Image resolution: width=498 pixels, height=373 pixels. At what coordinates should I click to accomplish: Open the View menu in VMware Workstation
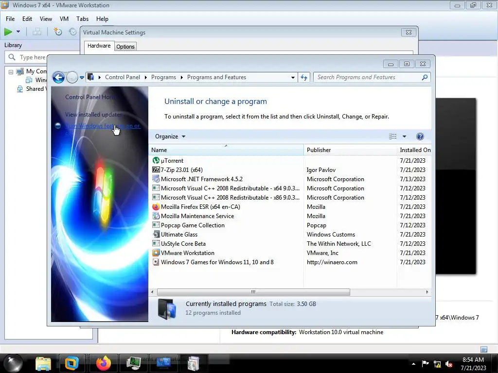(x=46, y=19)
